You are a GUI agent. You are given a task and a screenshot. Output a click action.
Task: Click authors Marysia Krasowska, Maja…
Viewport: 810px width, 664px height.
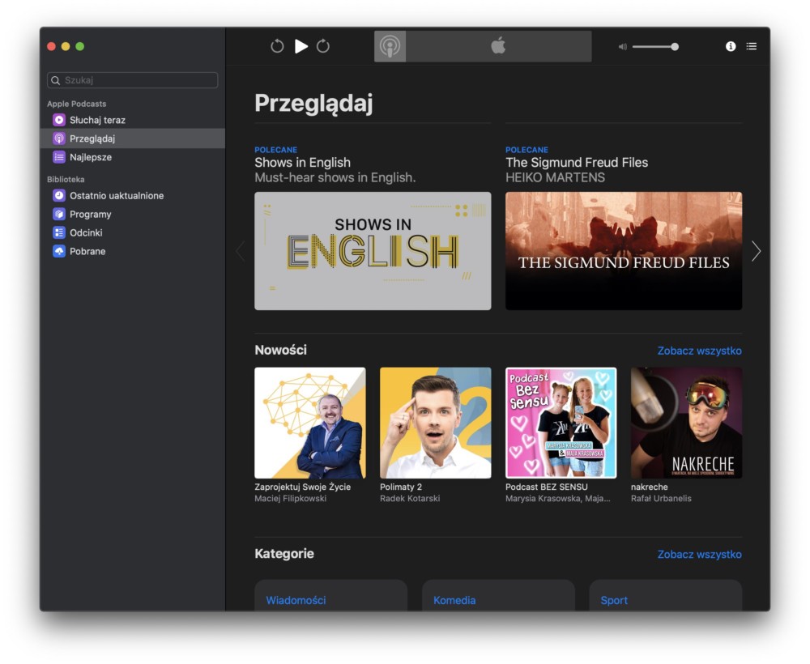[x=558, y=499]
